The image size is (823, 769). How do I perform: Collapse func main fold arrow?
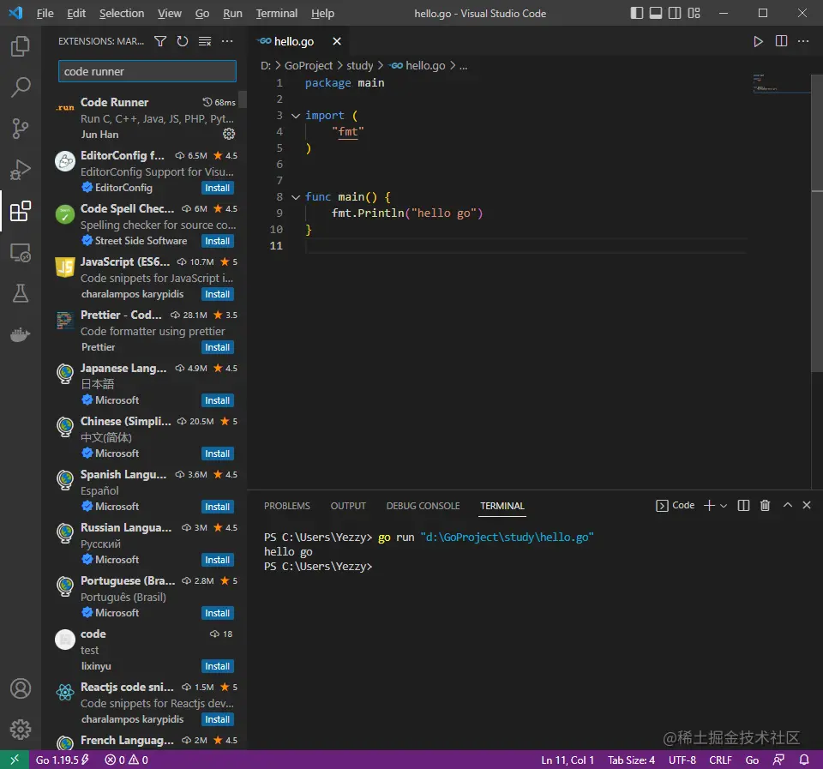[296, 197]
